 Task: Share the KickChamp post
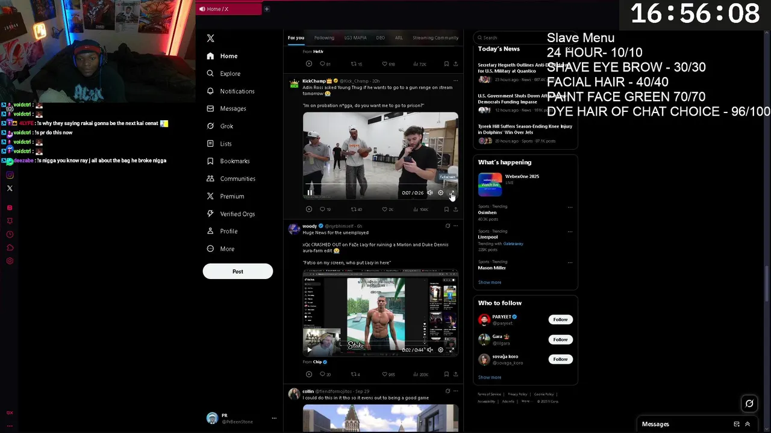click(455, 209)
